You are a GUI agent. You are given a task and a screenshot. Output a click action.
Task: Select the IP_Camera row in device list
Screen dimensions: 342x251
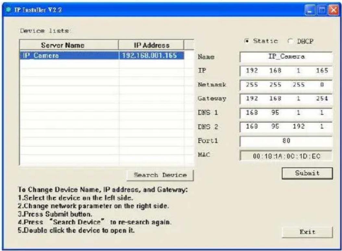click(x=102, y=55)
